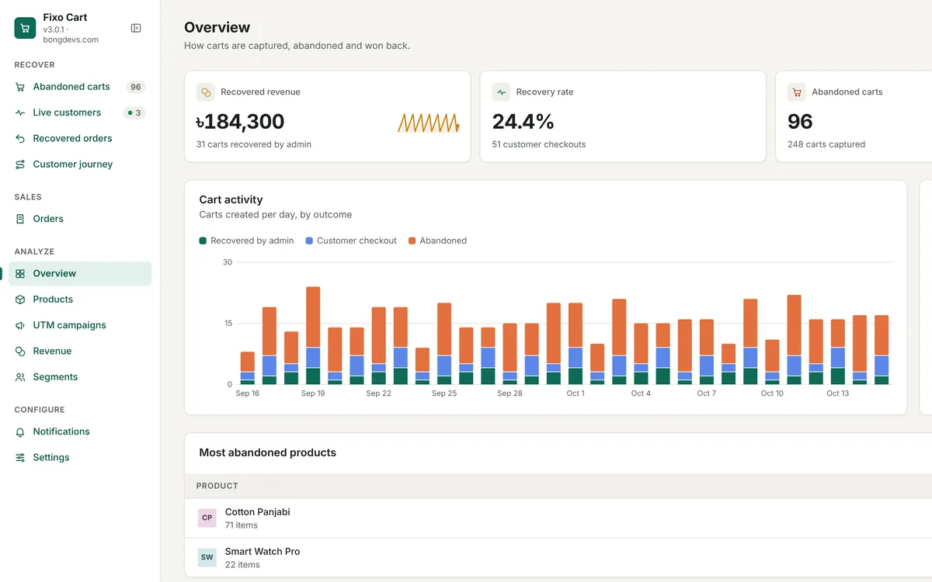
Task: Open the Products analysis page
Action: 80,300
